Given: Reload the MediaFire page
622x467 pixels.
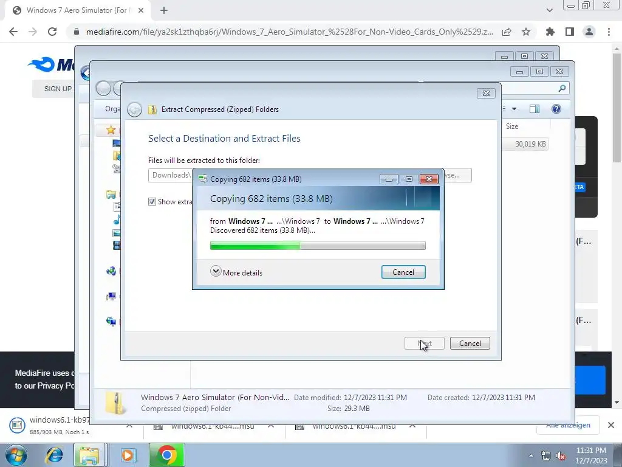Looking at the screenshot, I should pyautogui.click(x=52, y=32).
